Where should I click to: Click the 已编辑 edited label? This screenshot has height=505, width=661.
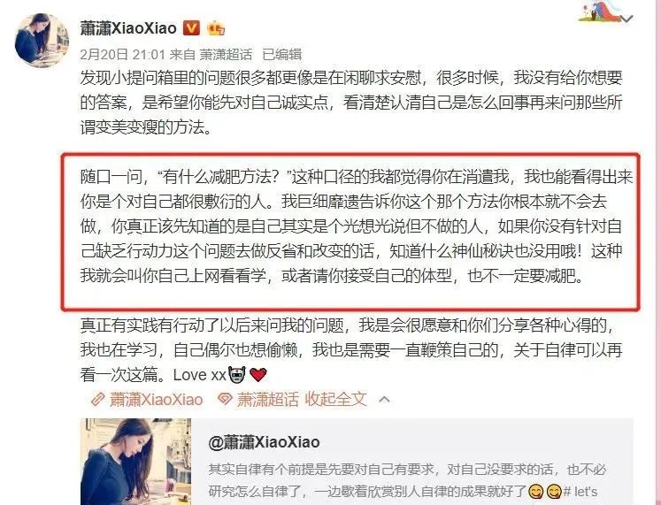point(282,54)
